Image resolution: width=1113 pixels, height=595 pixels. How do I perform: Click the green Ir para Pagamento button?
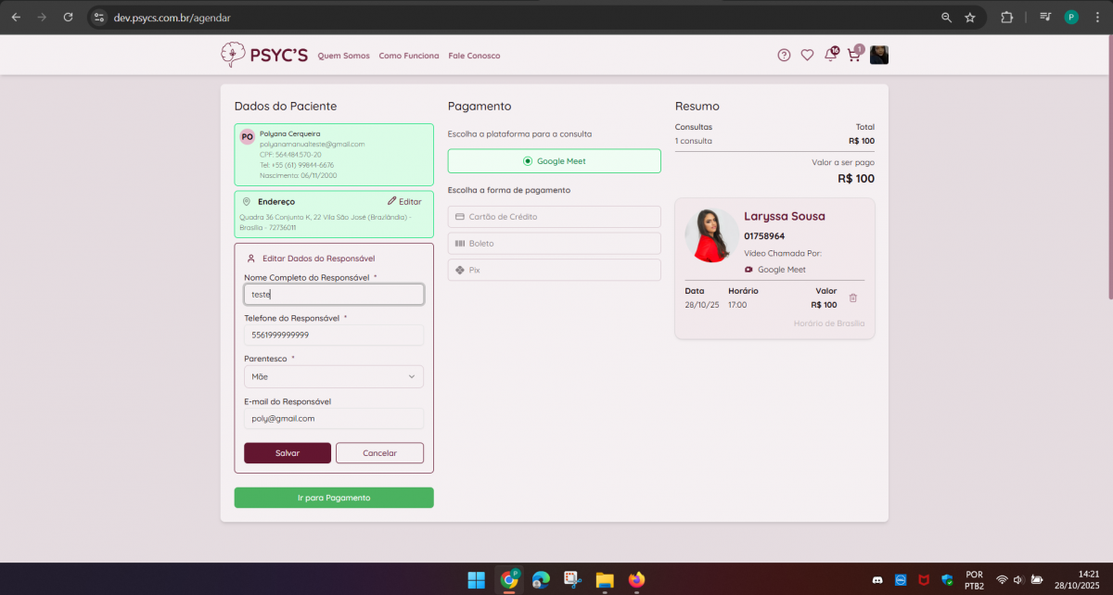pos(333,498)
